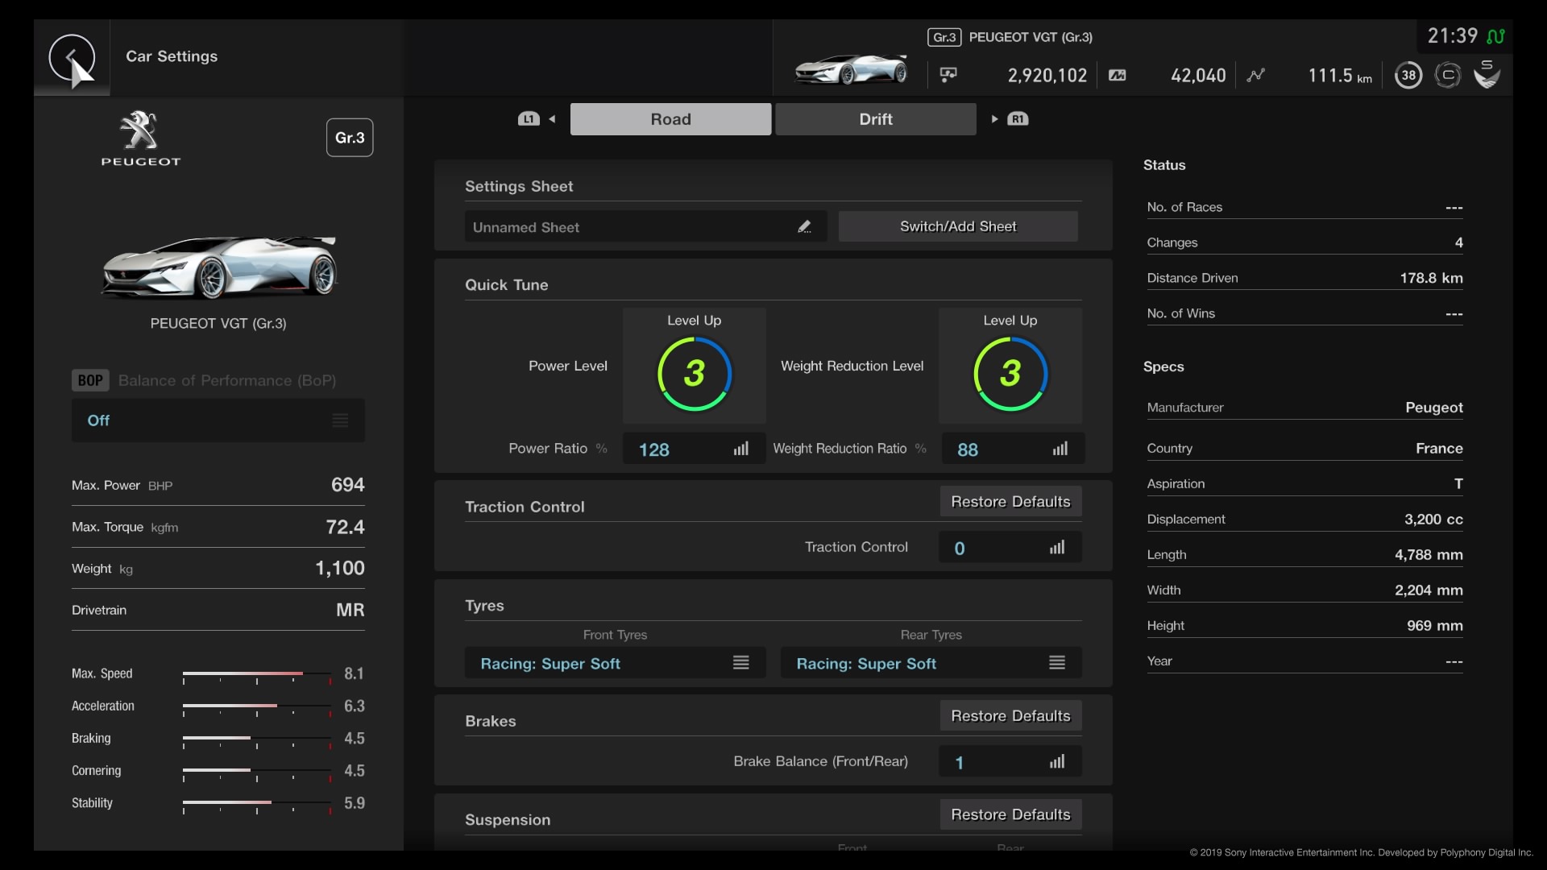Open the Rear Tyres Racing: Super Soft dropdown
Viewport: 1547px width, 870px height.
pyautogui.click(x=931, y=663)
